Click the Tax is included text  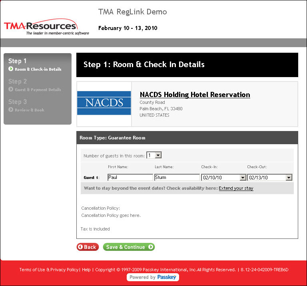tap(95, 229)
